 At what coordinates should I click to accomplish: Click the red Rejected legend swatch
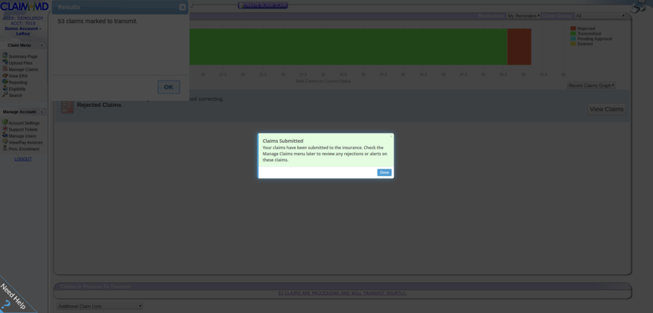tap(573, 28)
